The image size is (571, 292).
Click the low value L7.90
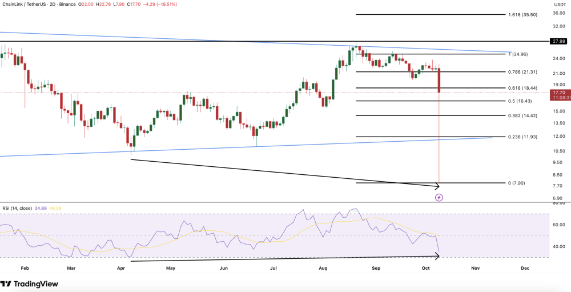120,5
